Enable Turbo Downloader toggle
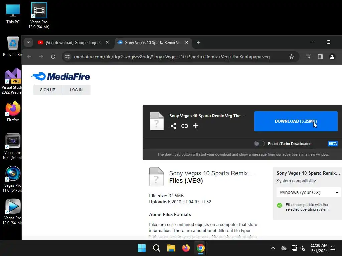This screenshot has height=256, width=342. [x=259, y=144]
